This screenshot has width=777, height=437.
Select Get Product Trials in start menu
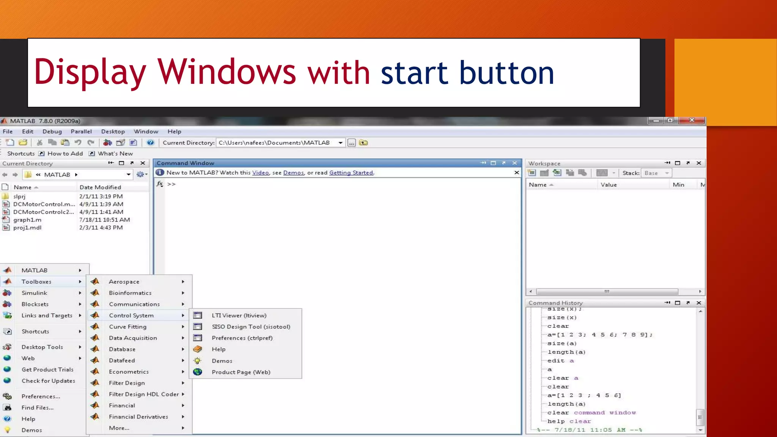[x=43, y=369]
